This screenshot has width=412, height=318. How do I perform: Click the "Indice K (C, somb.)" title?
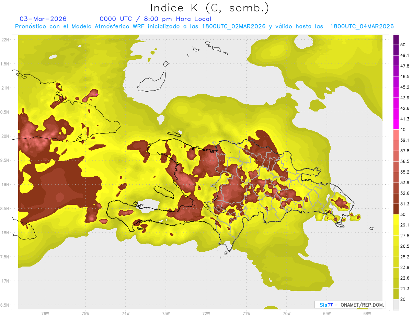(209, 8)
